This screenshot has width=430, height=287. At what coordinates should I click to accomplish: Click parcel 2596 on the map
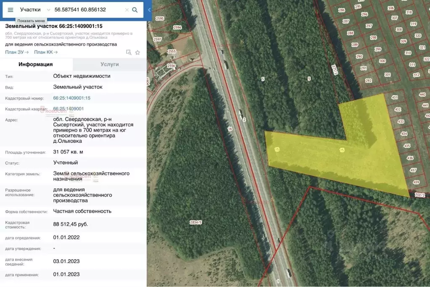[x=177, y=28]
